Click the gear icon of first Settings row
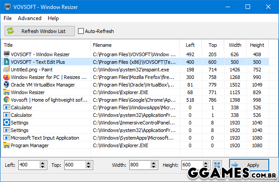279x182 pixels. (x=7, y=123)
